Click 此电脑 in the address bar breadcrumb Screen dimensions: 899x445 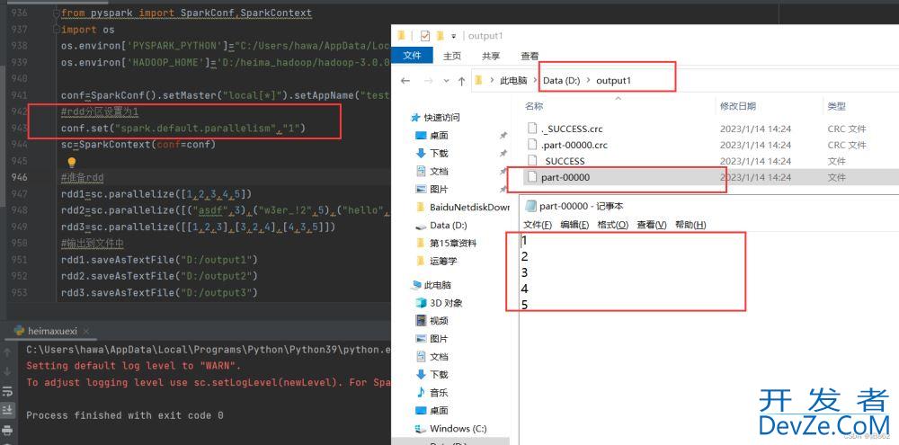pyautogui.click(x=513, y=81)
